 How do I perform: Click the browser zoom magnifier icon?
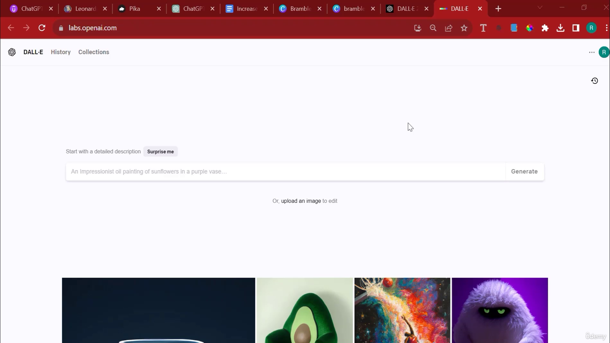click(433, 28)
